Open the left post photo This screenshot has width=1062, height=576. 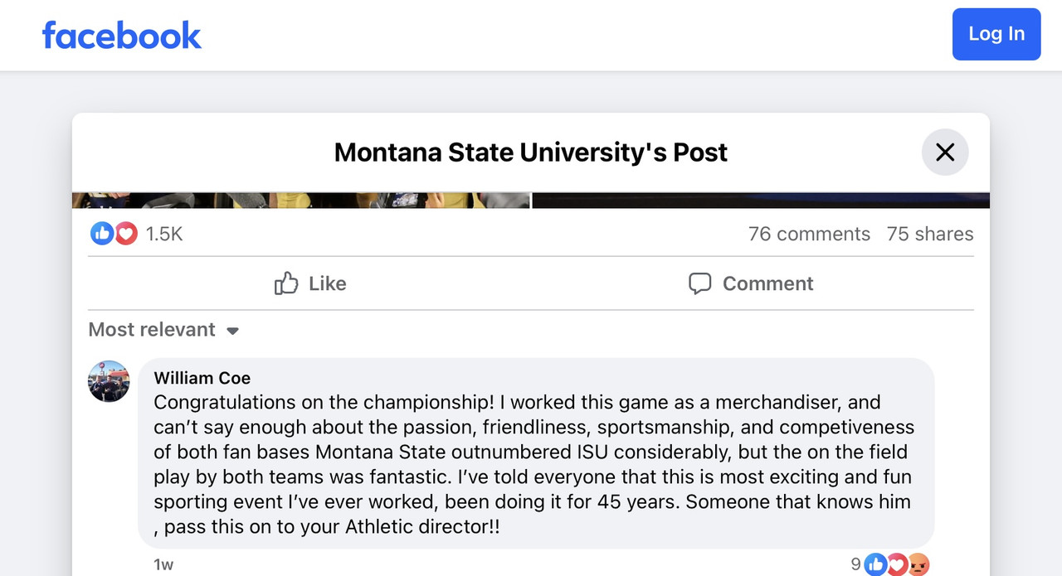[300, 201]
